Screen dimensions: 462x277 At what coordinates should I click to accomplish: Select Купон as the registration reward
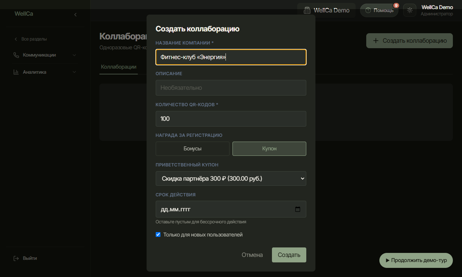269,149
